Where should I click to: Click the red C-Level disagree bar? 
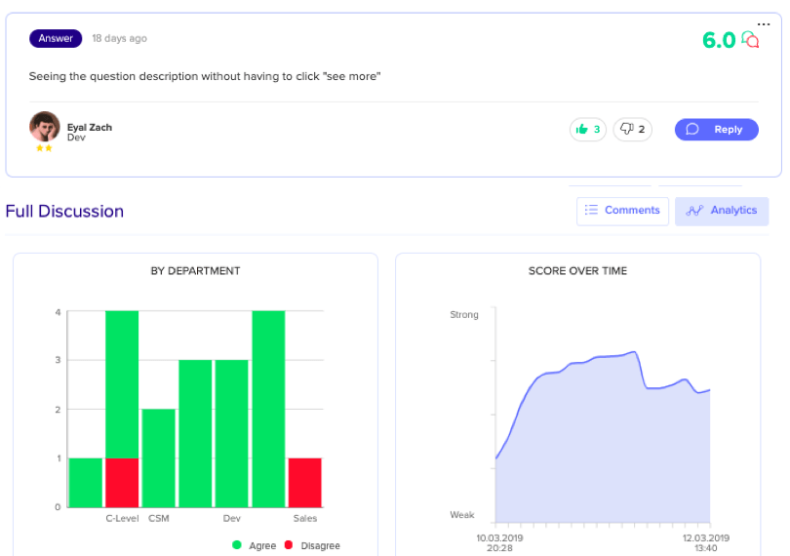pos(122,483)
